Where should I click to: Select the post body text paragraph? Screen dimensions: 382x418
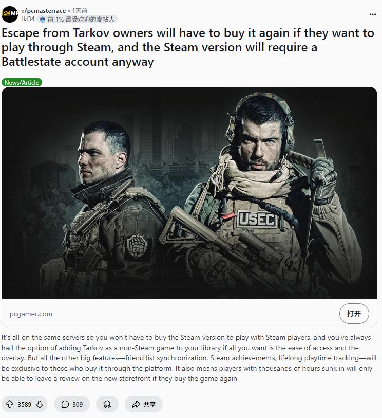189,358
